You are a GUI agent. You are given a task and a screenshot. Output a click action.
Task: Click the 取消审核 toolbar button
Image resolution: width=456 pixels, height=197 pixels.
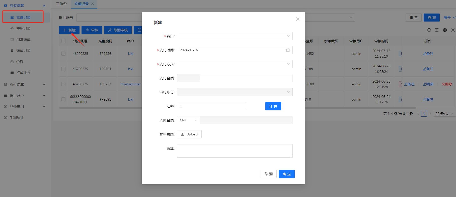tap(118, 30)
